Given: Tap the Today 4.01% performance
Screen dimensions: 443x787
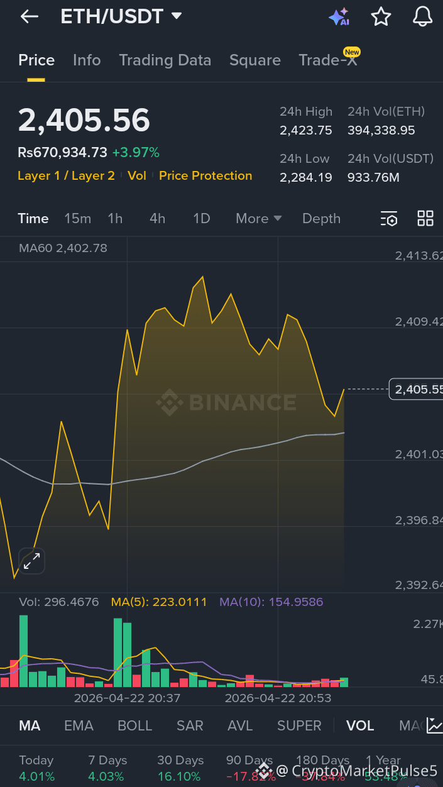Looking at the screenshot, I should tap(36, 768).
